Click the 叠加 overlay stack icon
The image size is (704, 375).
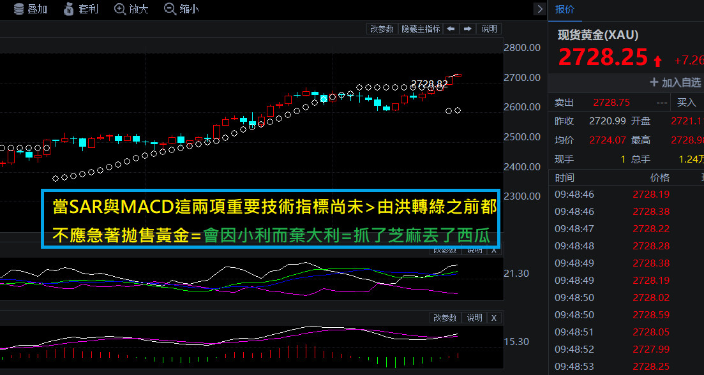click(x=19, y=9)
